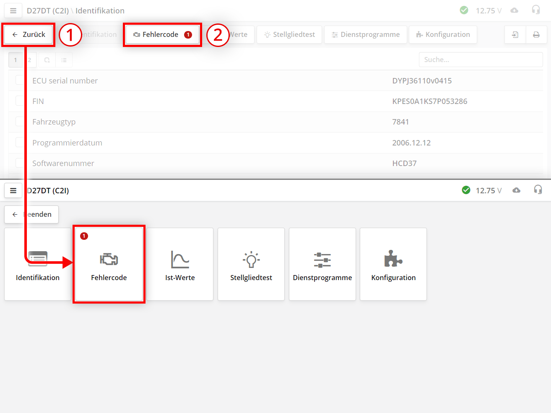Open the hamburger menu in the top header
This screenshot has height=413, width=551.
click(x=13, y=10)
